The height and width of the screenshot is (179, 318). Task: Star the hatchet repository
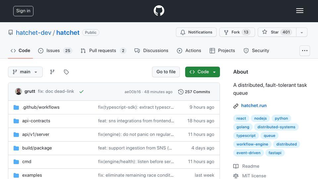277,32
